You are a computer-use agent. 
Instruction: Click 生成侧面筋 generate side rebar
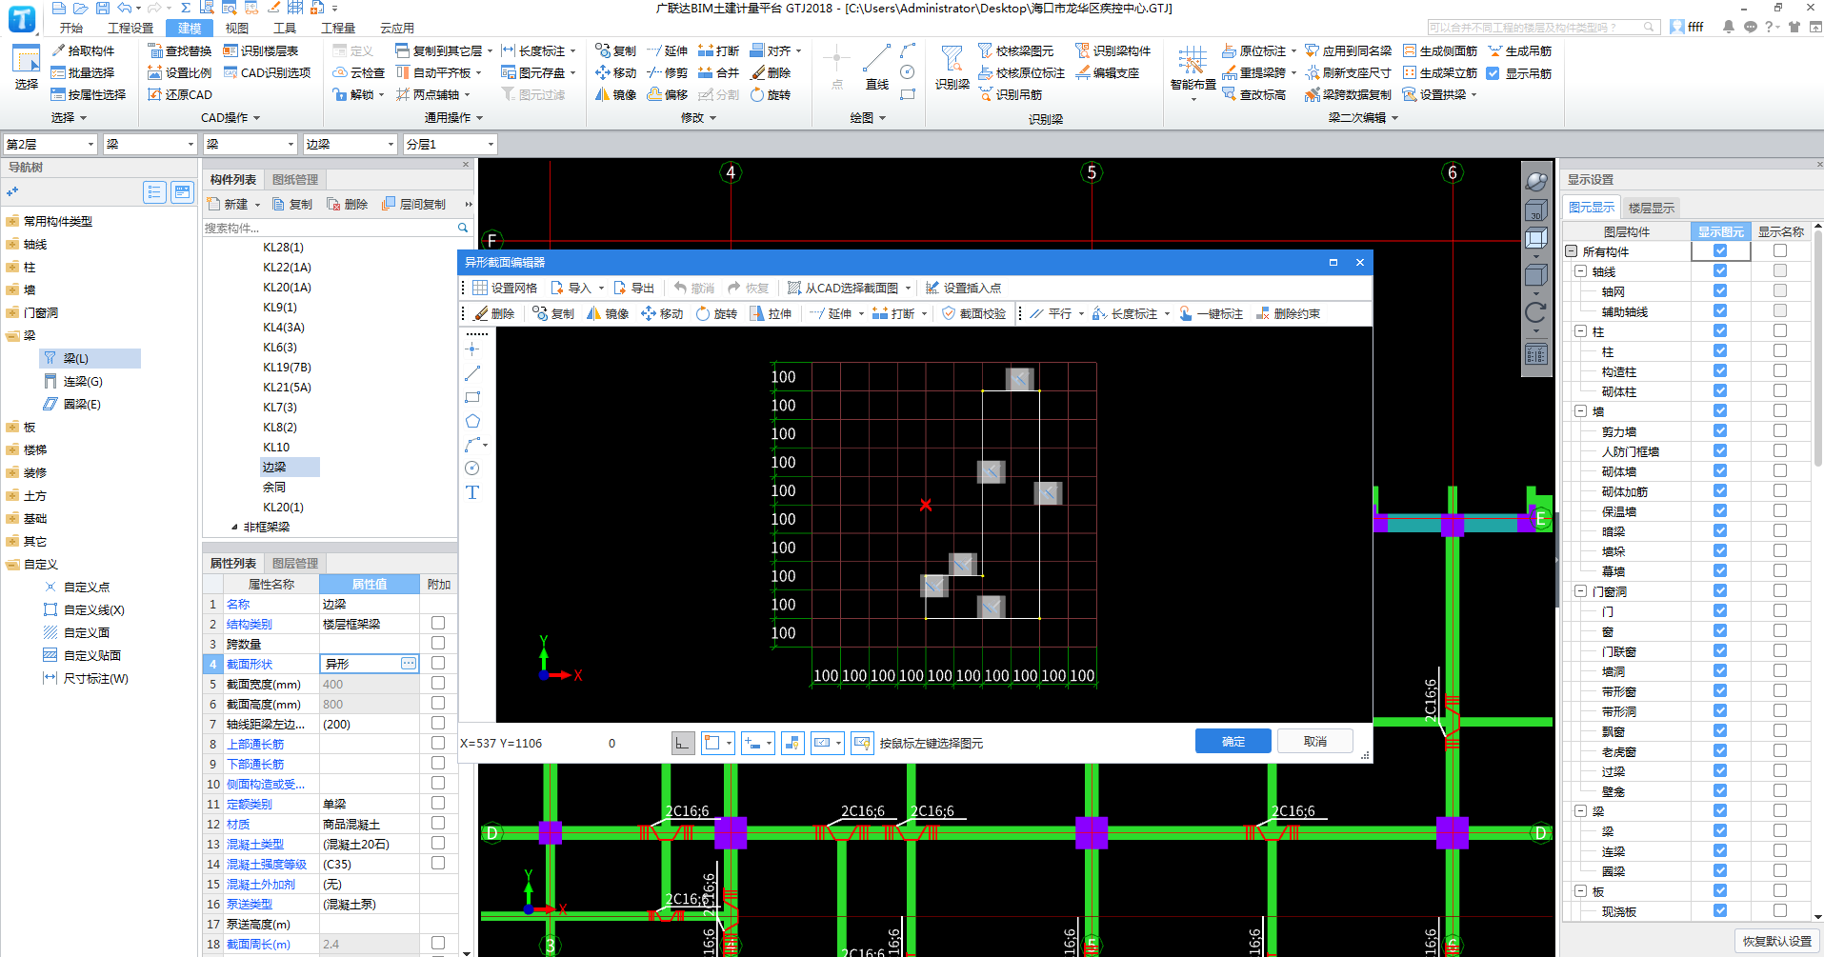point(1439,50)
